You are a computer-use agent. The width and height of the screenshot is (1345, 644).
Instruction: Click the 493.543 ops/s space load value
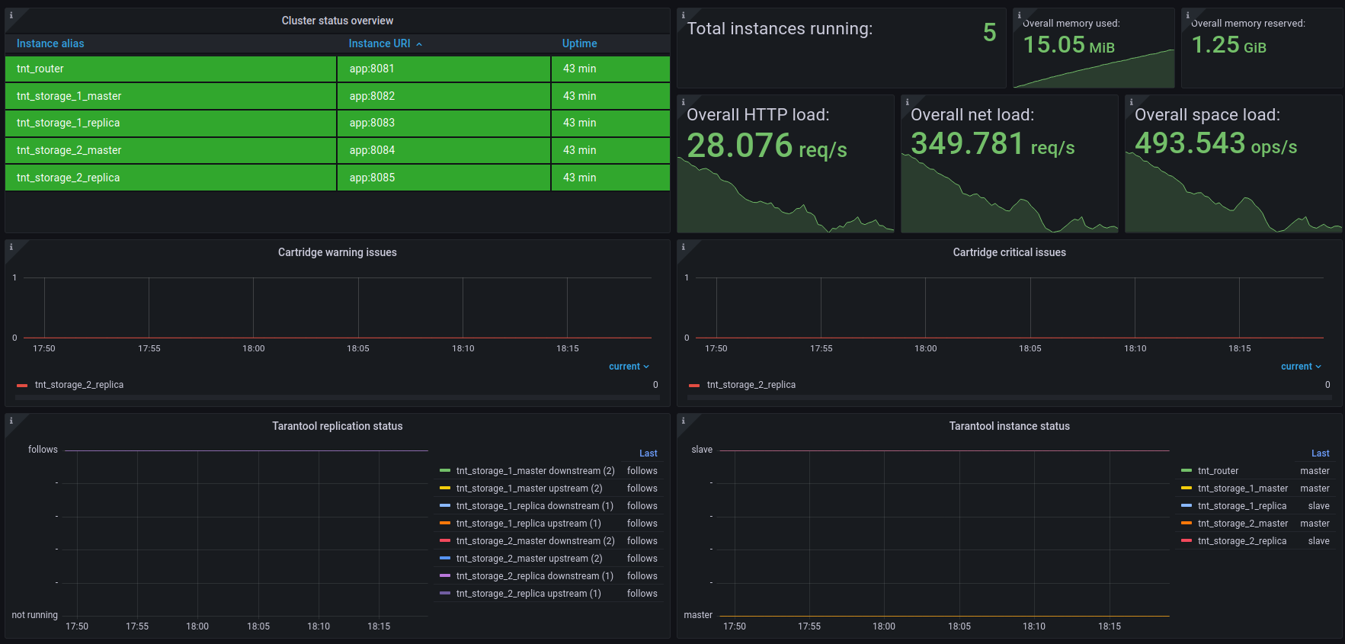tap(1215, 143)
